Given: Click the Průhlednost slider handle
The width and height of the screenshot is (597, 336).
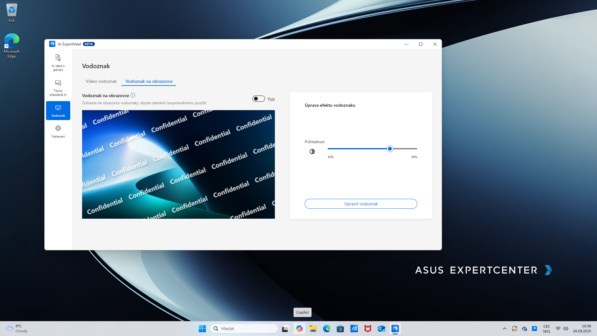Looking at the screenshot, I should (x=390, y=149).
